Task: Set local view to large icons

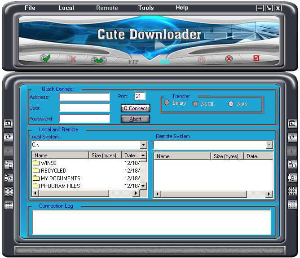Action: [x=9, y=165]
